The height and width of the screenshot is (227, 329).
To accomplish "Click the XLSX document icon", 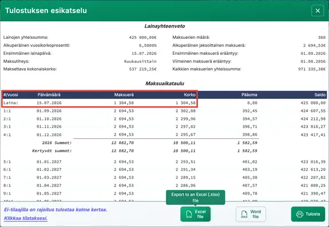I will 189,214.
